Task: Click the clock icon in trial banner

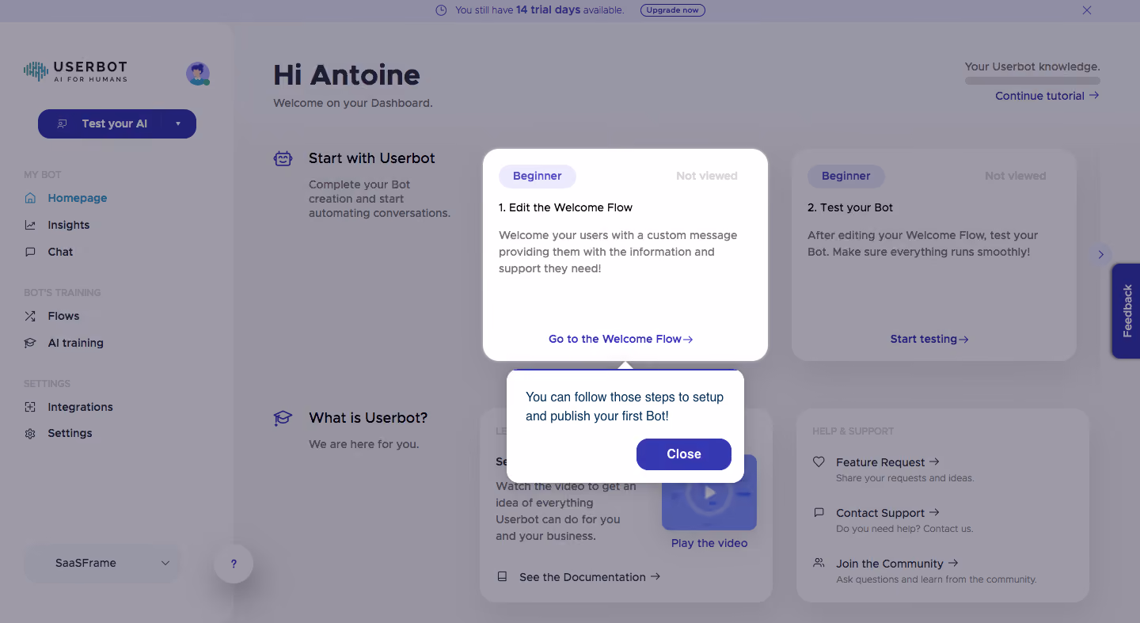Action: pyautogui.click(x=441, y=10)
